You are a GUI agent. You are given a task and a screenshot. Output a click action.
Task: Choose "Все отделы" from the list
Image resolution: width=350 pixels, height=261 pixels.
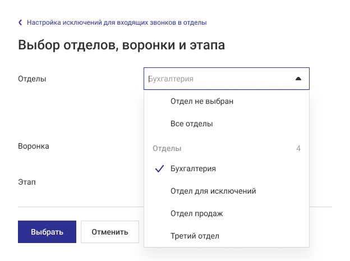(191, 123)
